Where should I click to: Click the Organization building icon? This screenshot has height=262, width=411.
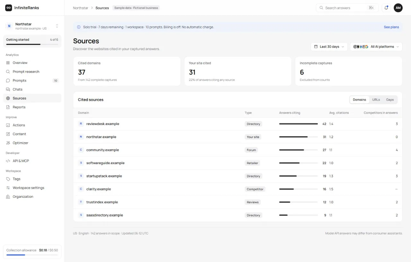(8, 197)
